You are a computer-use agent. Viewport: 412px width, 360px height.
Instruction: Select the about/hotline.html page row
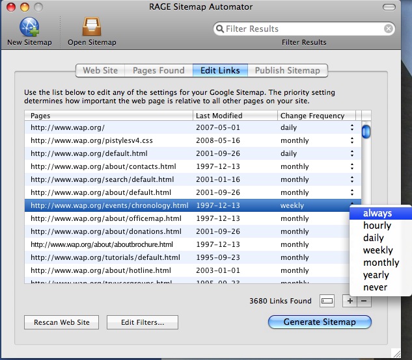(187, 270)
